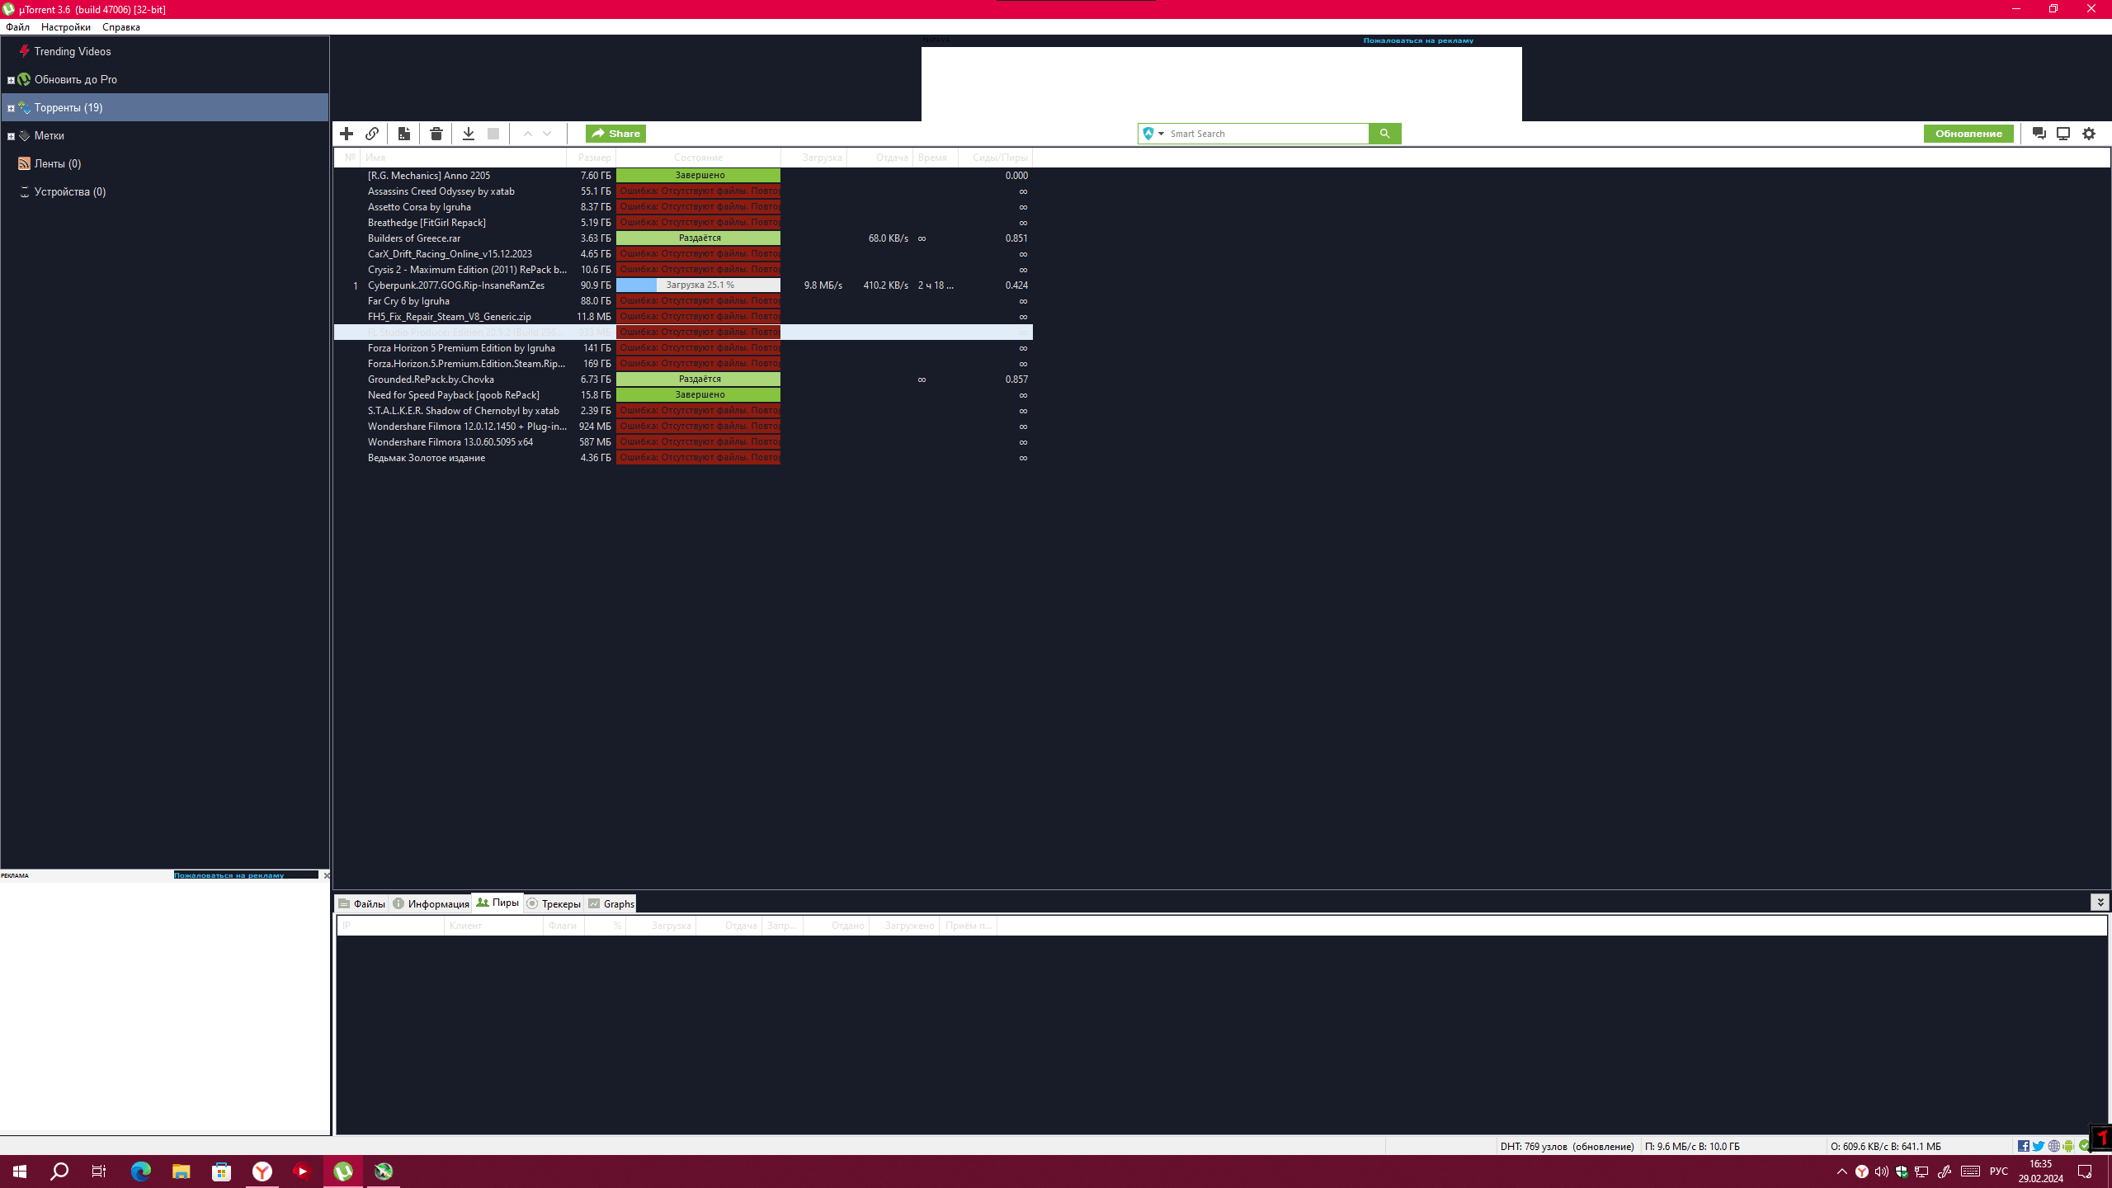Open the Файл menu
Viewport: 2112px width, 1188px height.
click(x=17, y=27)
